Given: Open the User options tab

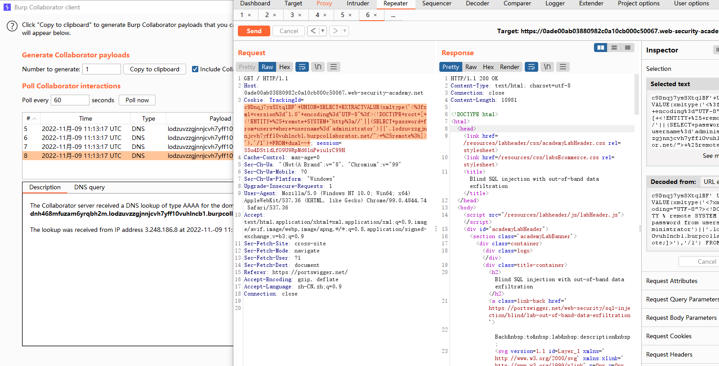Looking at the screenshot, I should point(692,4).
